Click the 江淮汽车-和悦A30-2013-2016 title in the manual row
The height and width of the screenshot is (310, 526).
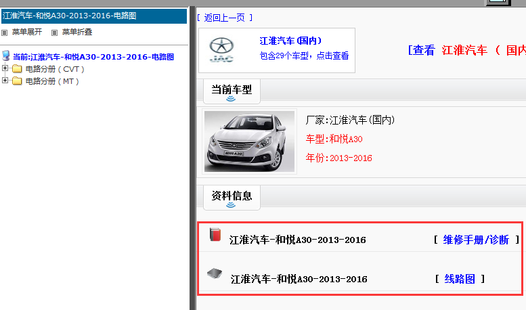(x=298, y=240)
